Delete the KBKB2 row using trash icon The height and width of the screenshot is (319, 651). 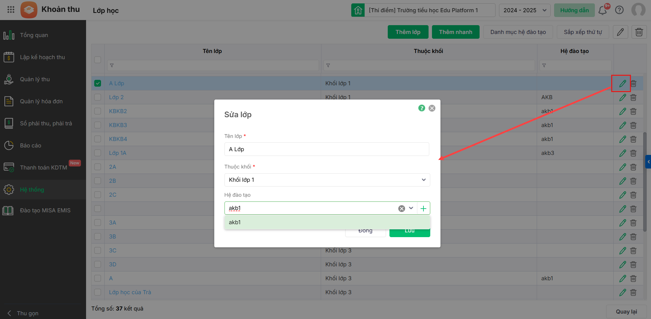click(633, 111)
